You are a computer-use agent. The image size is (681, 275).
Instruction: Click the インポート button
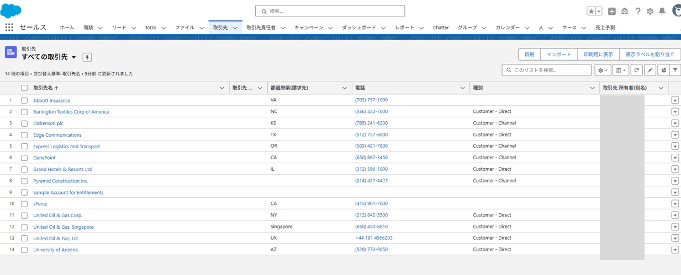559,55
